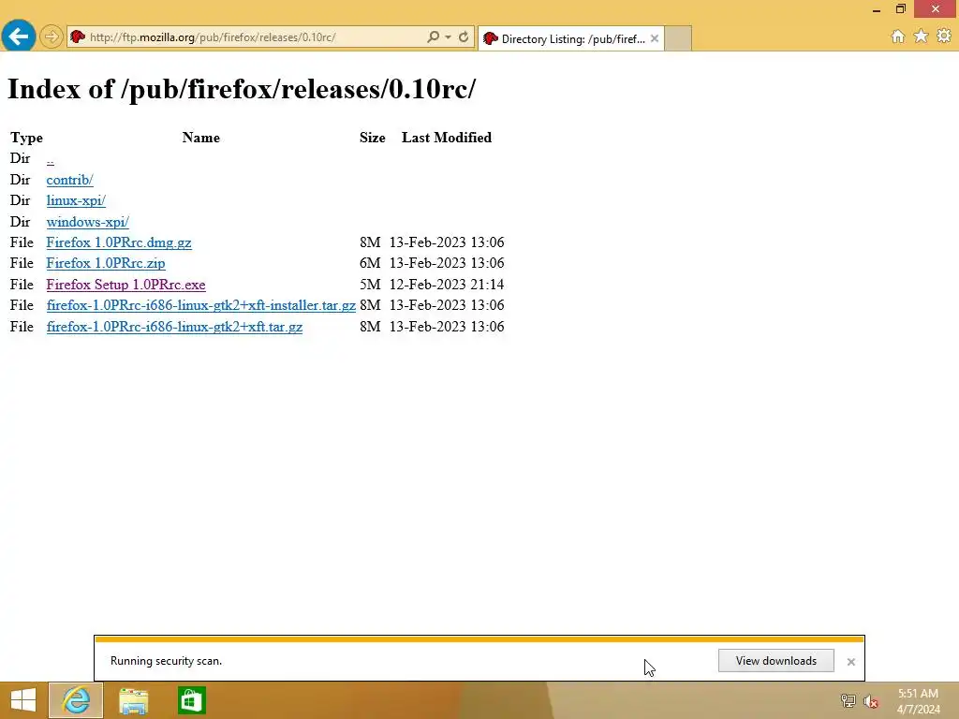Click the date '12-Feb-2023 21:14'

point(447,285)
